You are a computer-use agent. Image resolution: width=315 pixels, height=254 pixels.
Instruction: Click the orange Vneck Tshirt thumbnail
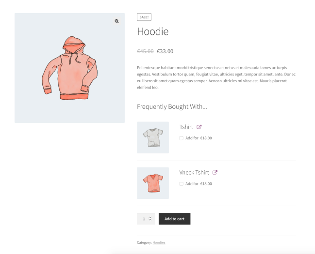(153, 183)
